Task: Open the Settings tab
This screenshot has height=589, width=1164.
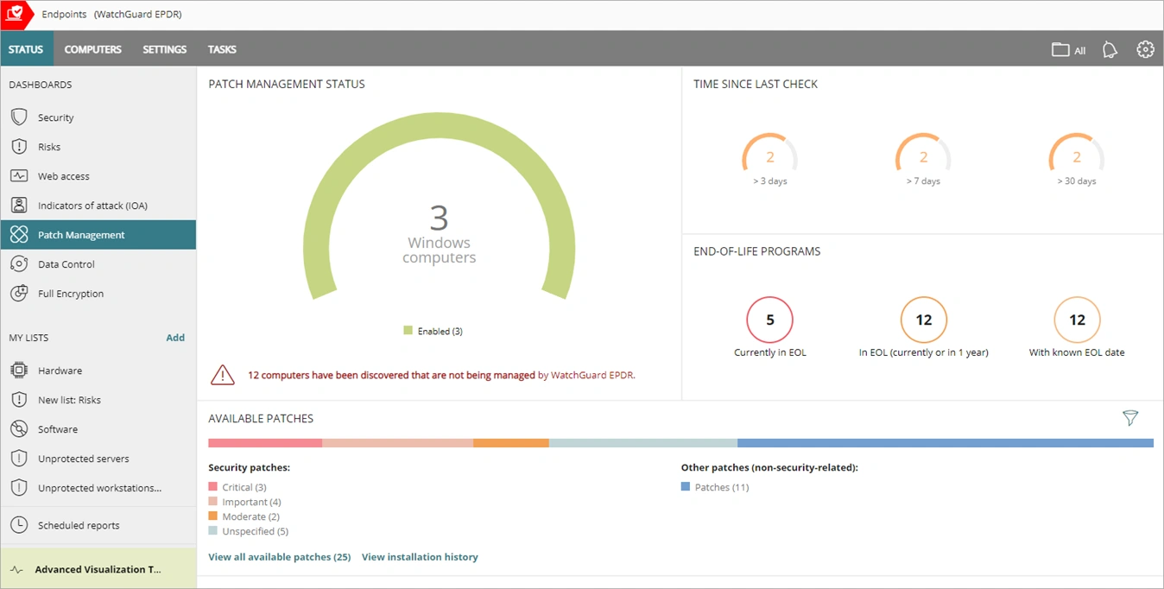Action: pos(165,49)
